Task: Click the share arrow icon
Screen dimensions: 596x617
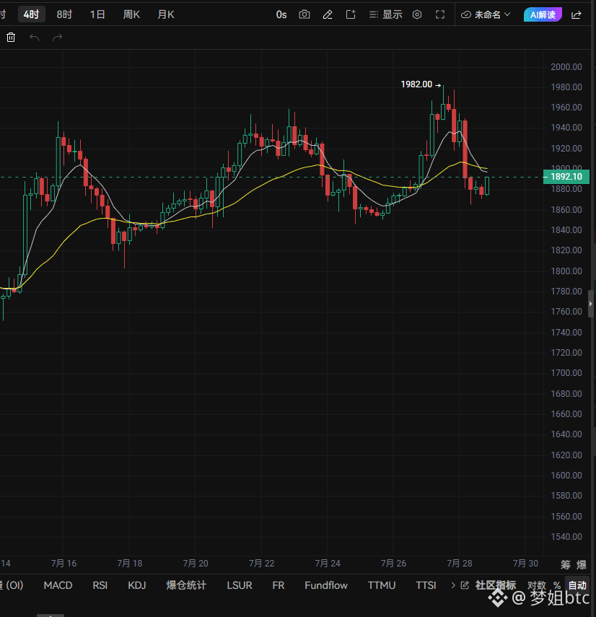Action: (x=577, y=14)
